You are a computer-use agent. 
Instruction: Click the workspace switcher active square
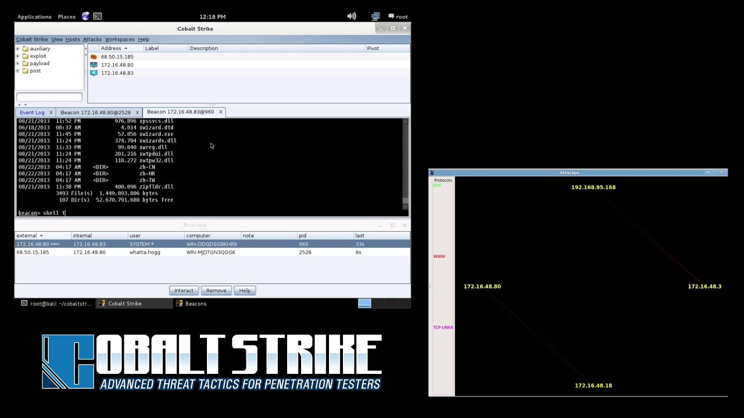(x=364, y=303)
